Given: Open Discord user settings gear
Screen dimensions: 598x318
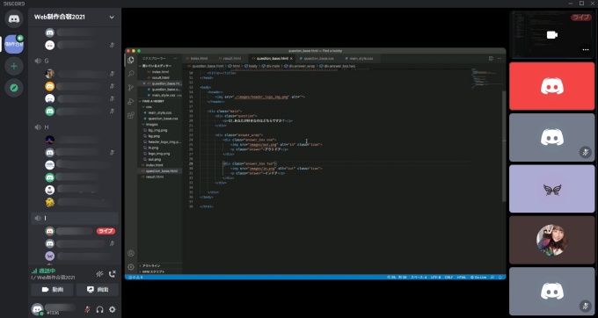Looking at the screenshot, I should click(x=113, y=309).
